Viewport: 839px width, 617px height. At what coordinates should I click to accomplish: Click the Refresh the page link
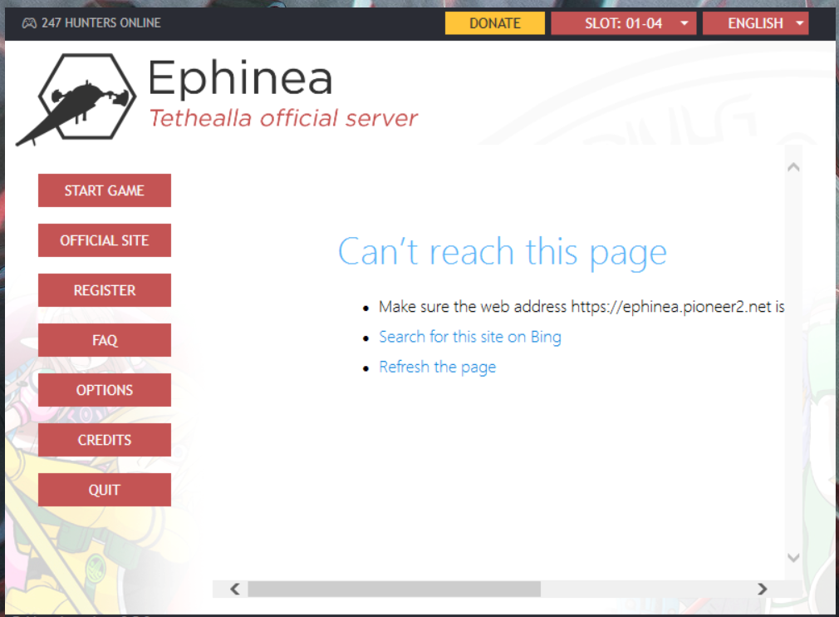437,367
